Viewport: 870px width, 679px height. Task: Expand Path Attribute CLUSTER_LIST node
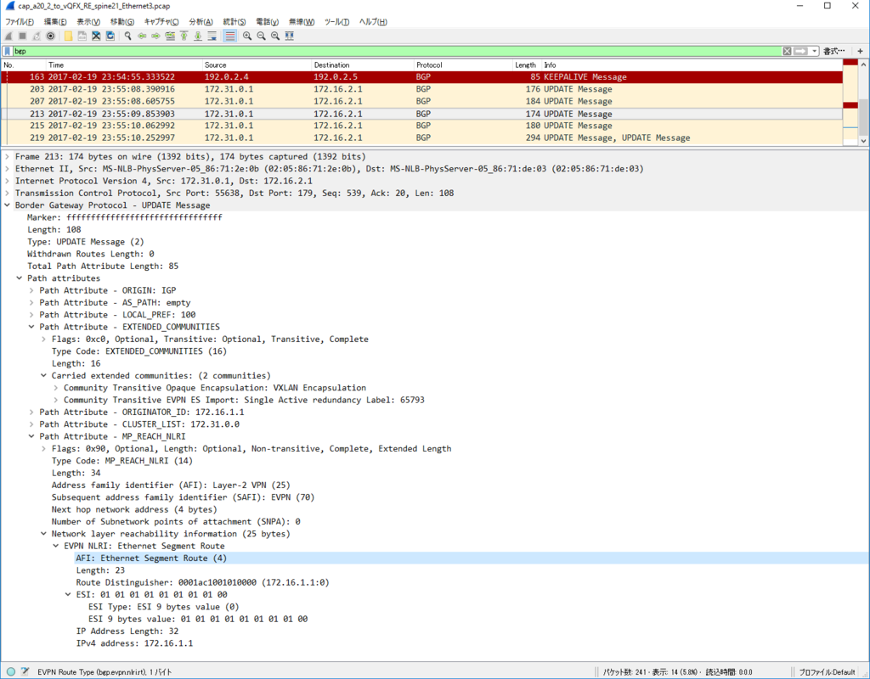pos(31,424)
